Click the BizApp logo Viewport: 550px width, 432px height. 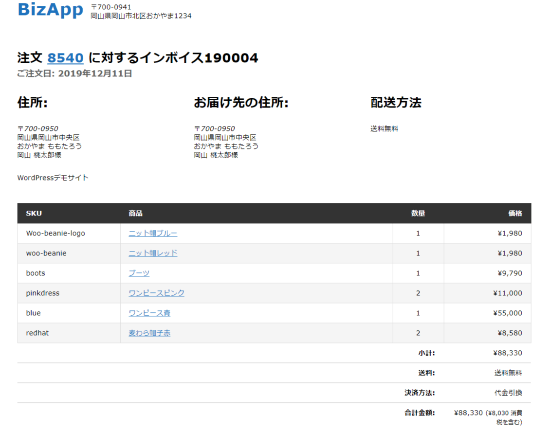click(50, 10)
